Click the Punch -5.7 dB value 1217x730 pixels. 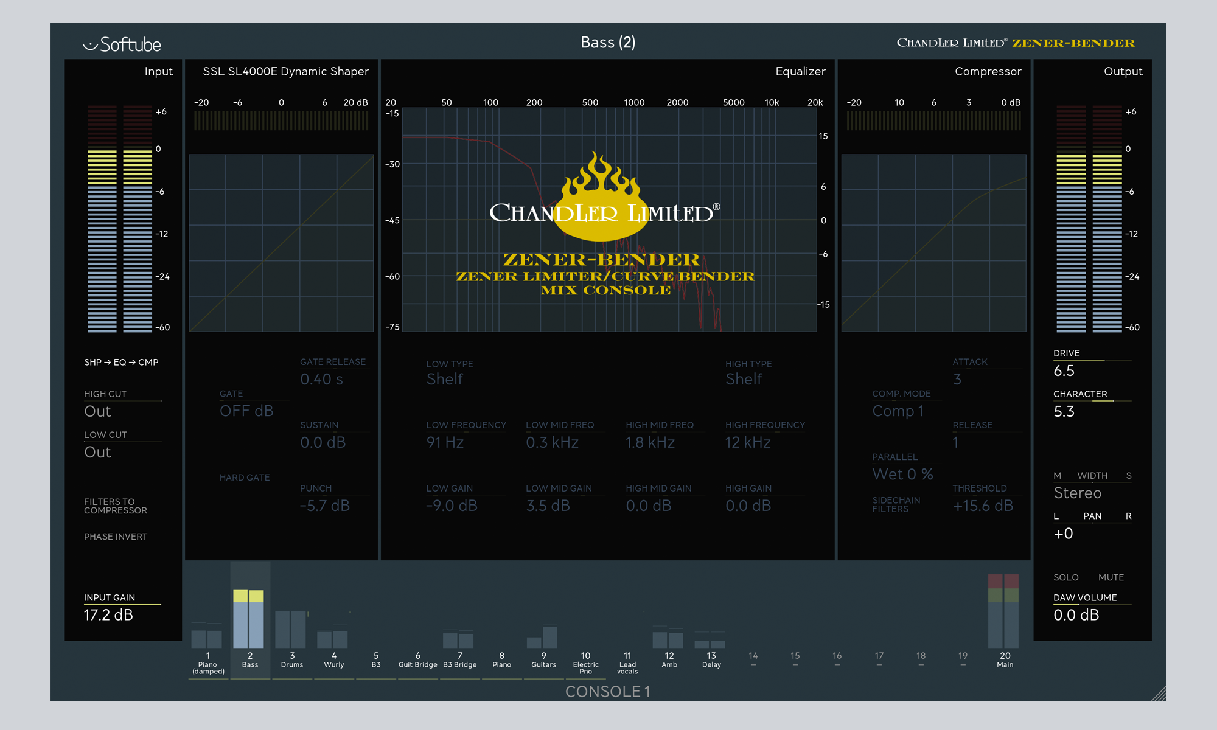(325, 506)
